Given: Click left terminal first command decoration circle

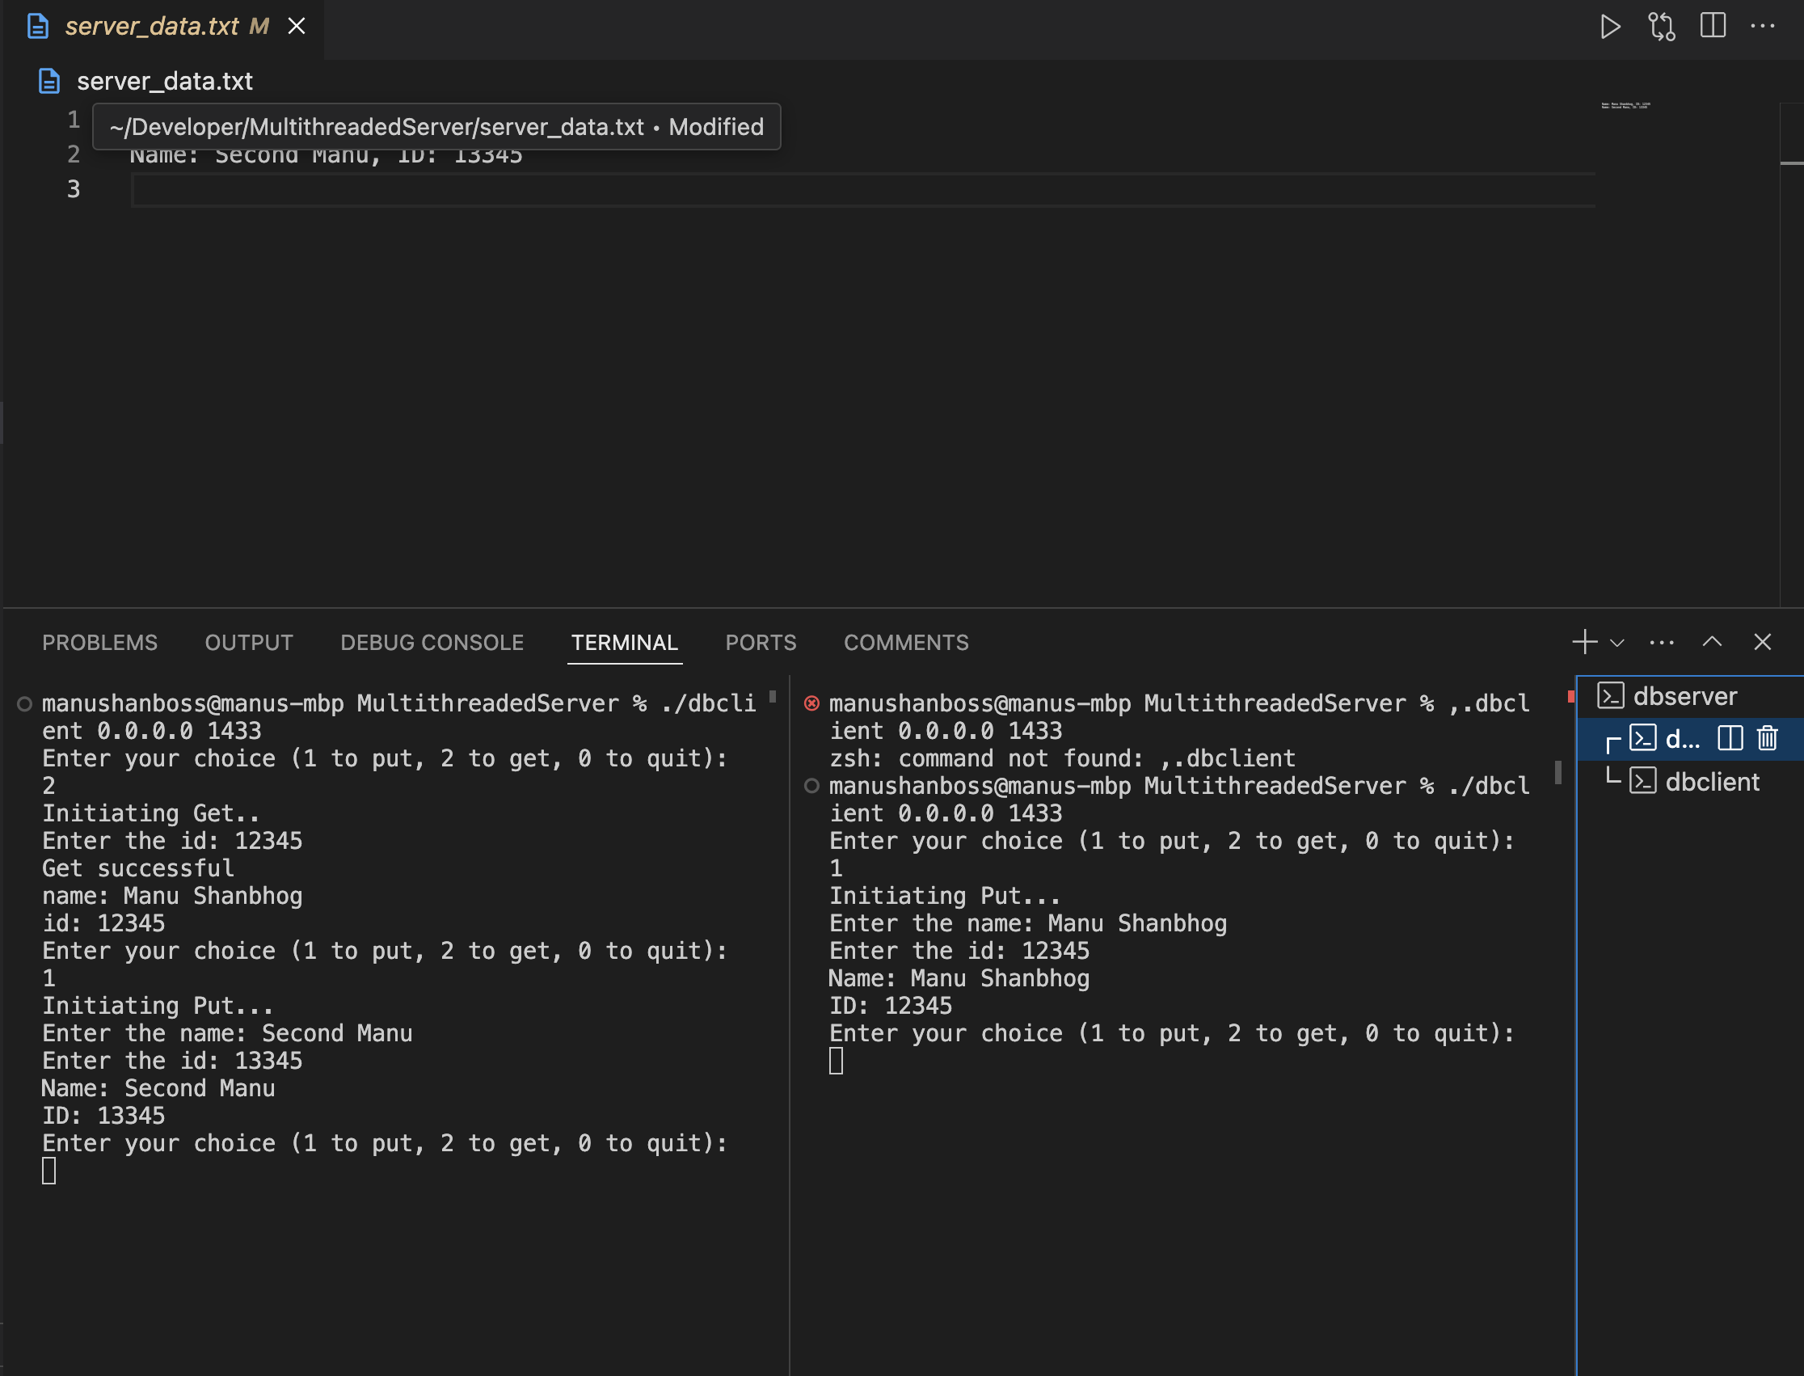Looking at the screenshot, I should (24, 703).
